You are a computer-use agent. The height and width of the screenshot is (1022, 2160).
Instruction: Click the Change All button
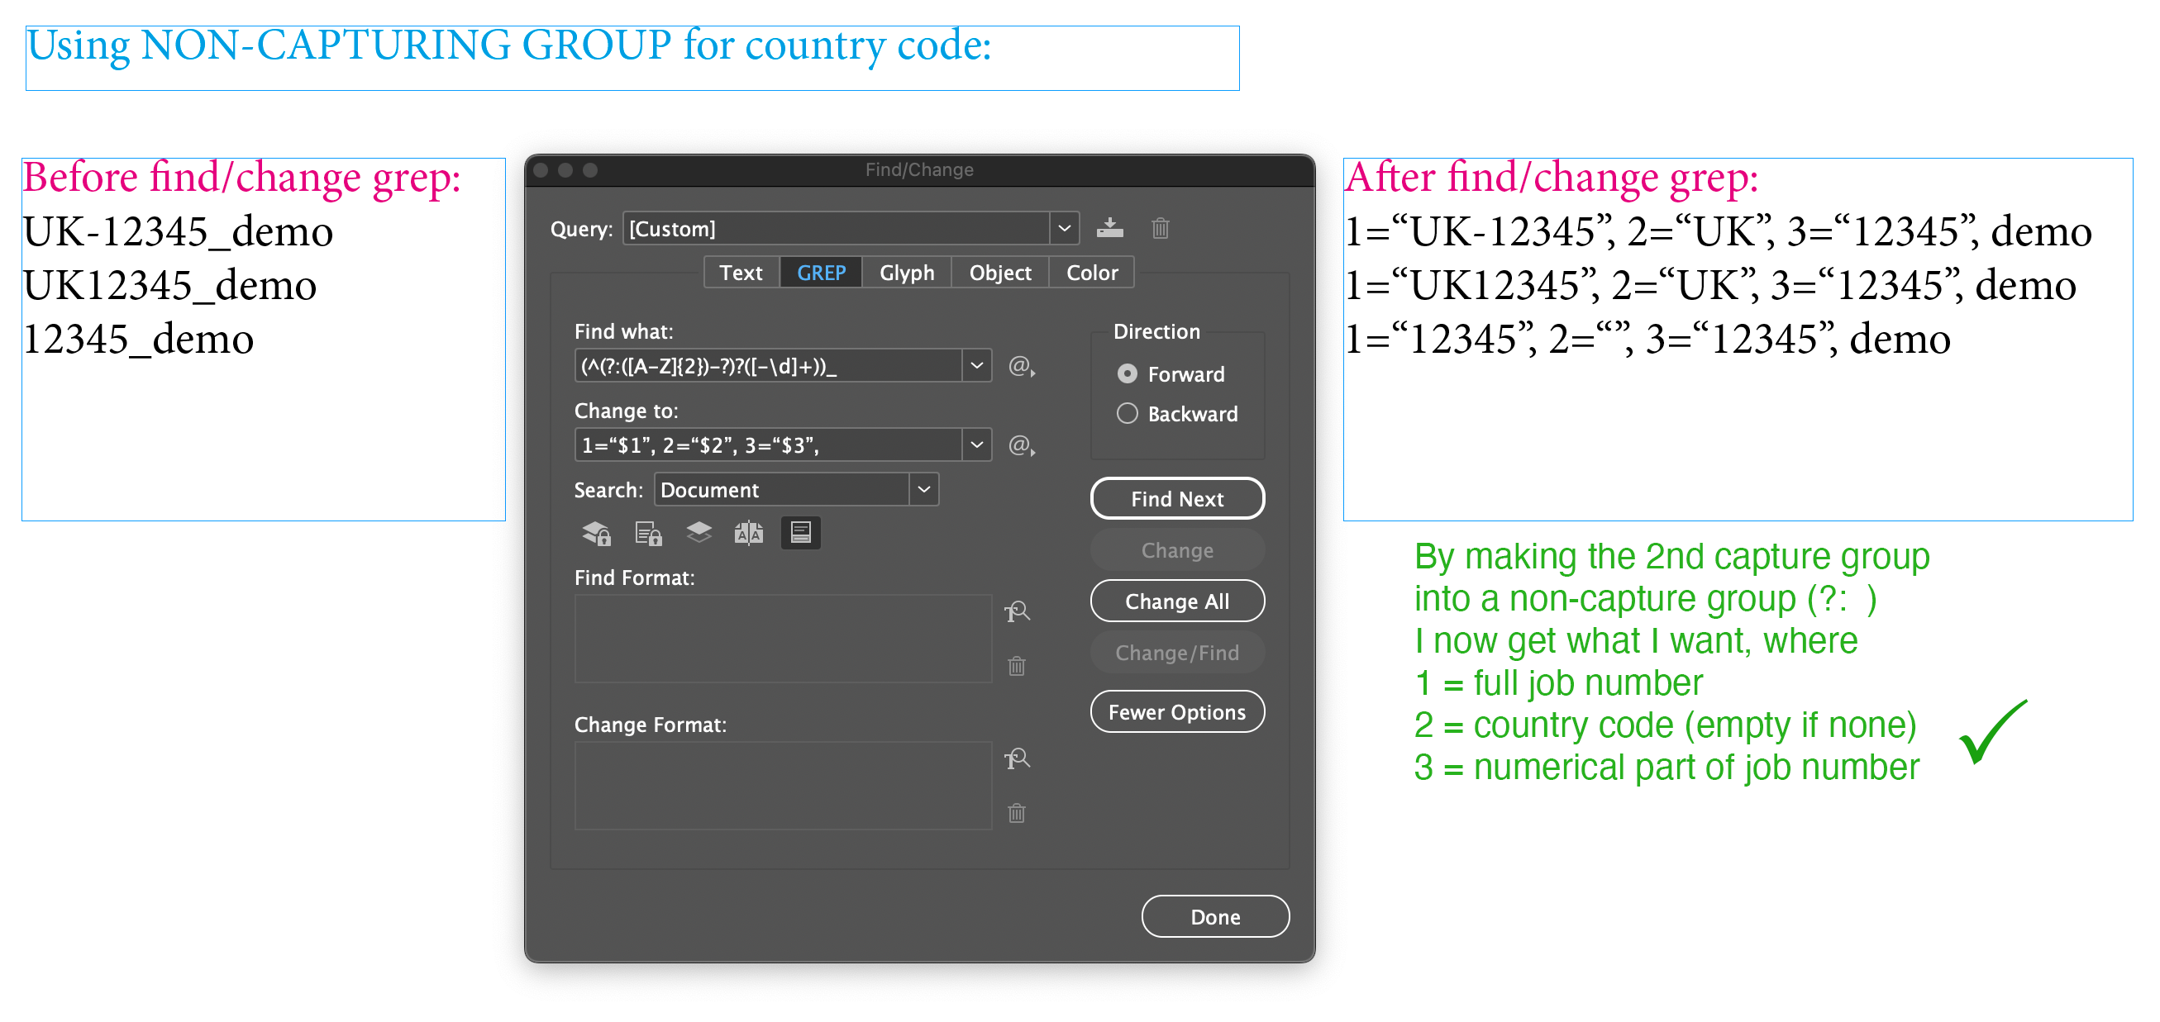point(1177,601)
